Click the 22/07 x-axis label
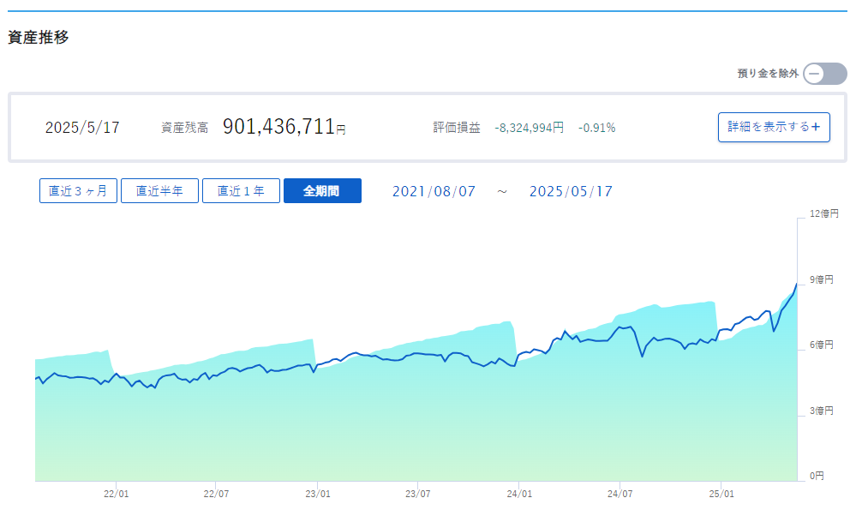The image size is (856, 528). point(216,494)
